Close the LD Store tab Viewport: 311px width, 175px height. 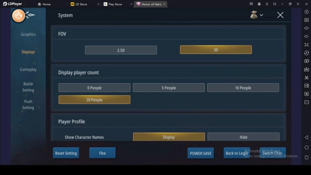pos(98,4)
